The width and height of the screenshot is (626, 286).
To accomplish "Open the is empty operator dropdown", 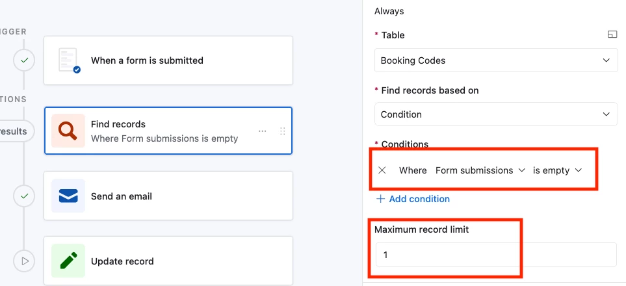I will (557, 170).
